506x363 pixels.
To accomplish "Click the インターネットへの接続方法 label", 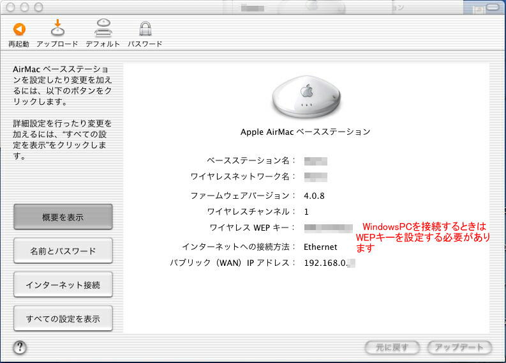I will click(239, 247).
